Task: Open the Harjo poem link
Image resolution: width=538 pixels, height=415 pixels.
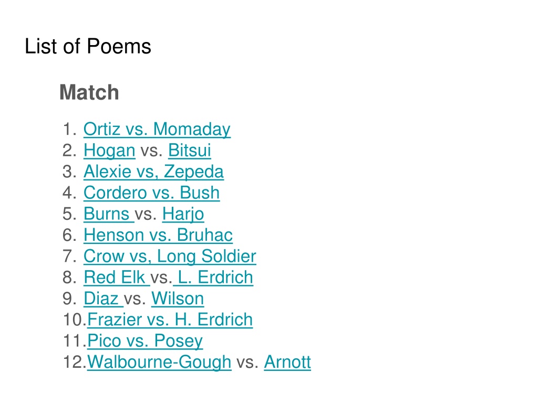Action: point(183,214)
